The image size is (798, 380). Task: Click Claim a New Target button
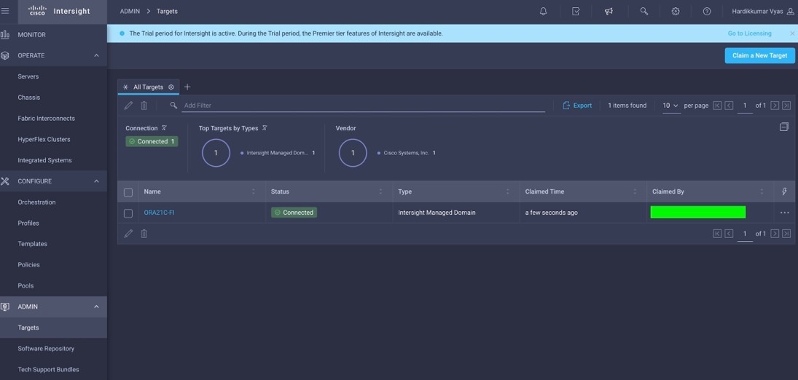[759, 55]
